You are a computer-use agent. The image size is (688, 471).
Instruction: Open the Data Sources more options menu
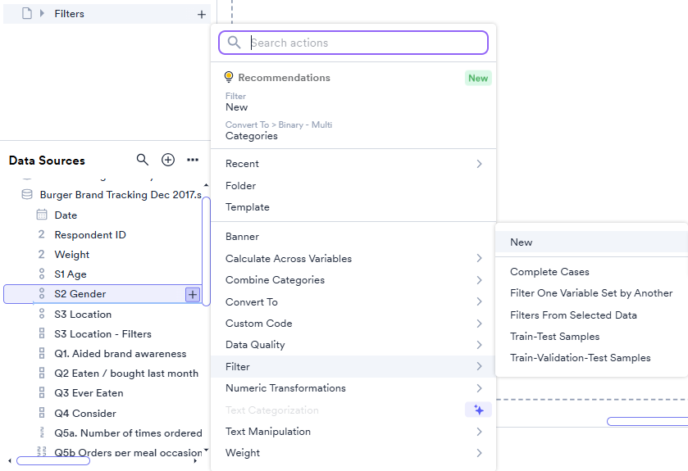click(x=193, y=160)
